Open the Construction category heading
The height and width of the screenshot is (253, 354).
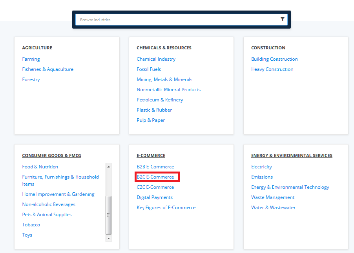[268, 48]
